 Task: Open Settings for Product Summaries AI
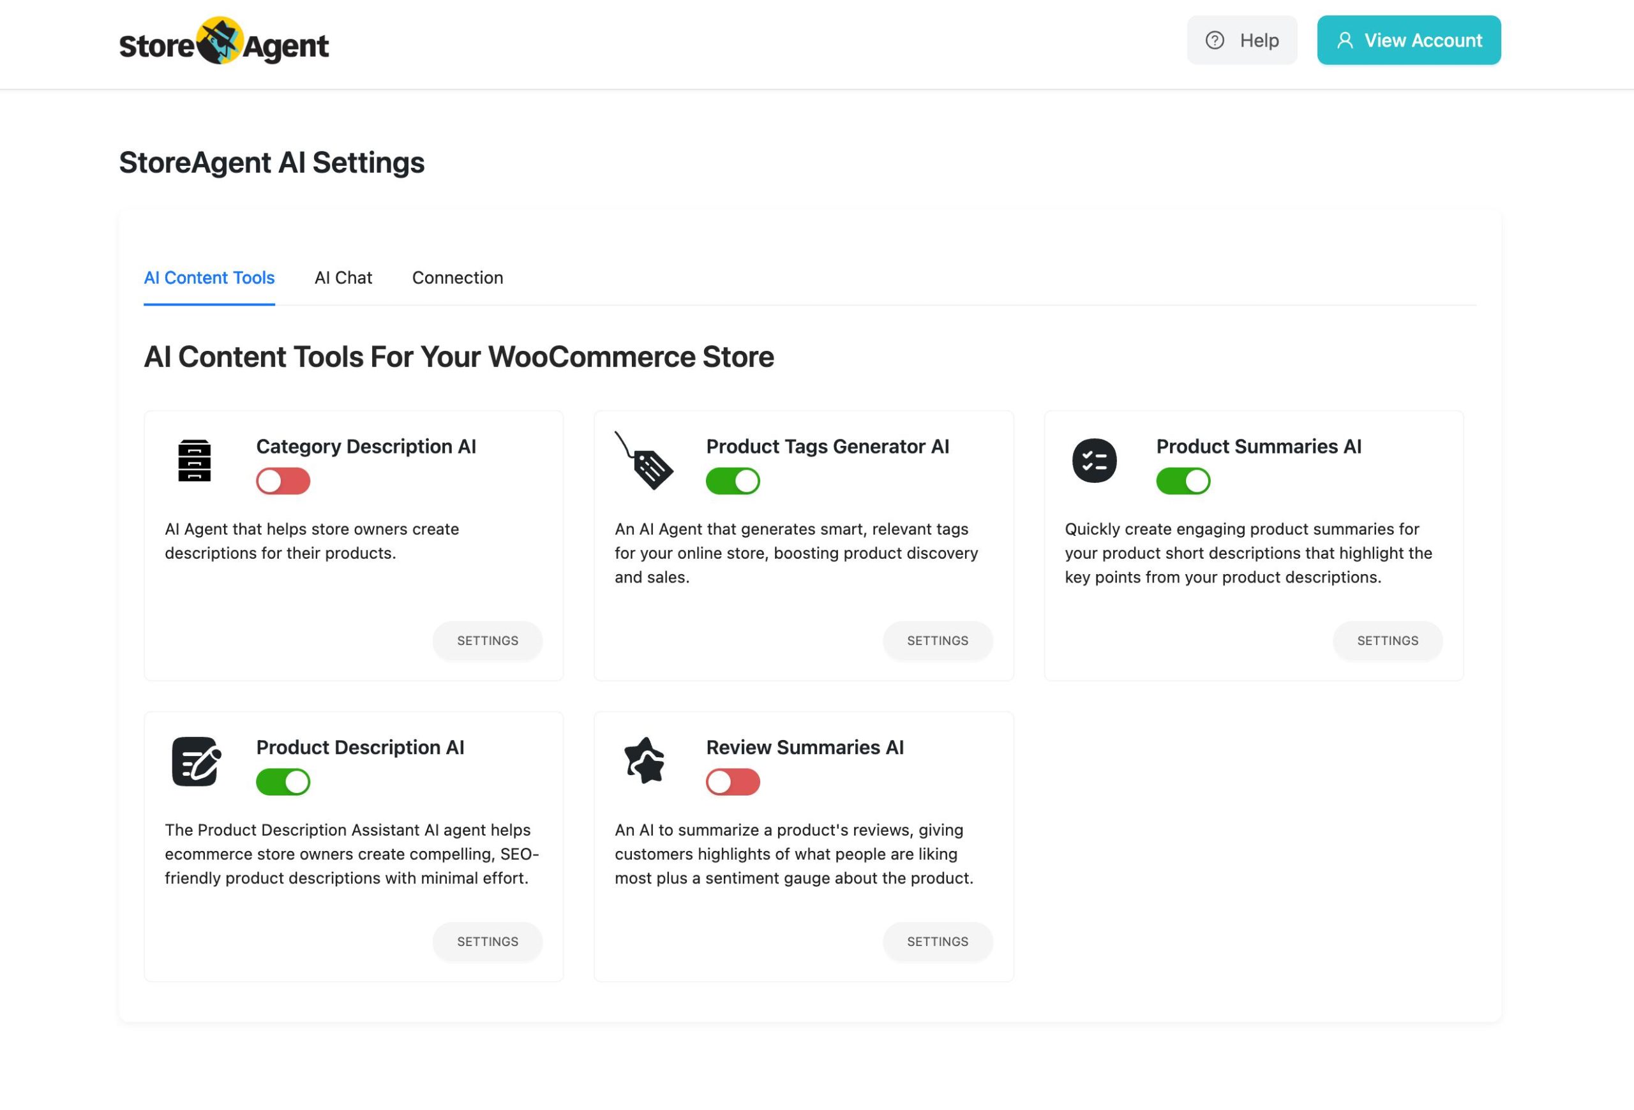coord(1387,640)
